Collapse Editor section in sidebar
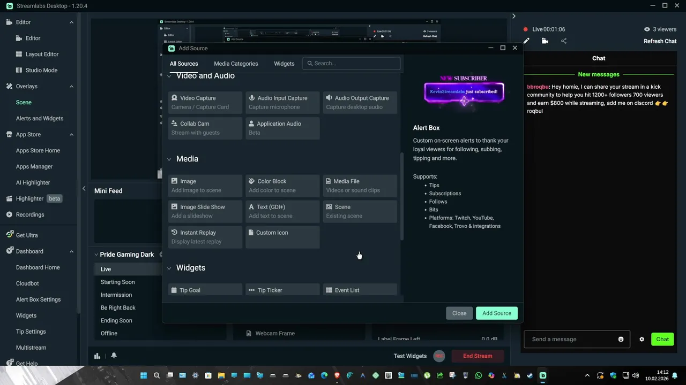The height and width of the screenshot is (385, 686). click(72, 22)
